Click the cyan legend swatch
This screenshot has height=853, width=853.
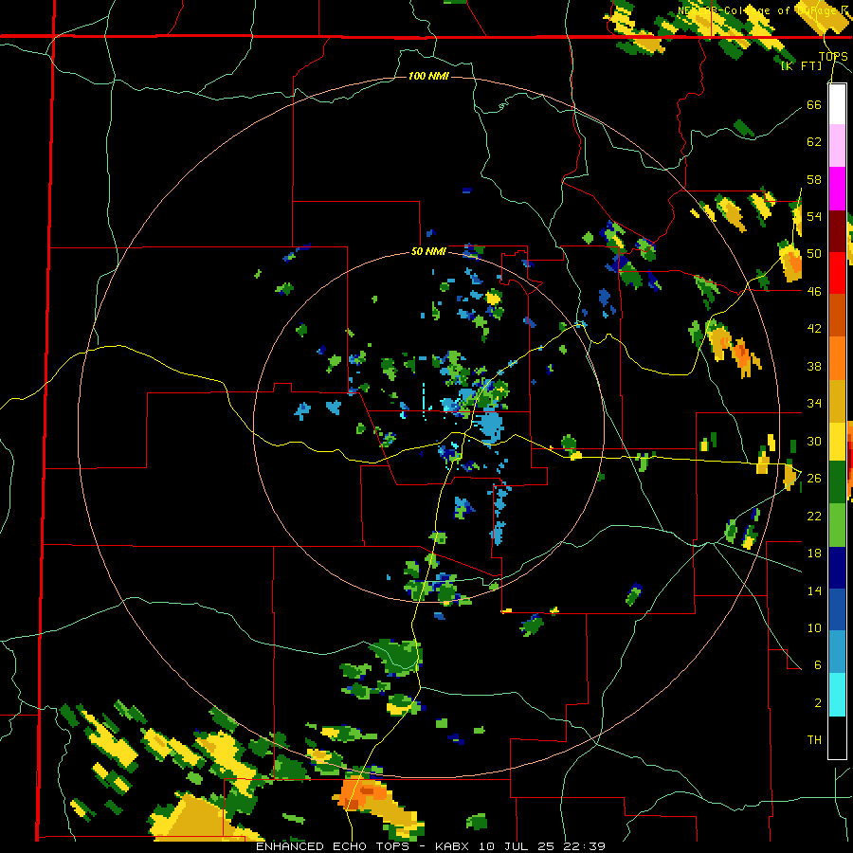(837, 695)
